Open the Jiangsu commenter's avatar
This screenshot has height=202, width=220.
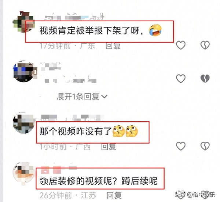click(23, 173)
